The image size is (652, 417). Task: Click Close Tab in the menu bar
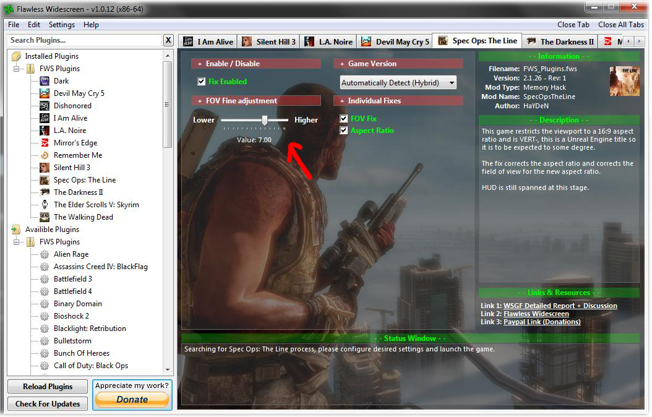(573, 25)
